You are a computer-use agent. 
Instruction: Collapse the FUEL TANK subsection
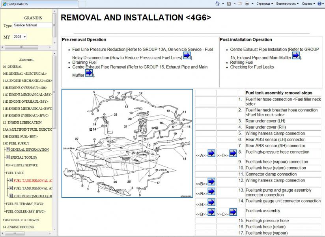[x=15, y=173]
